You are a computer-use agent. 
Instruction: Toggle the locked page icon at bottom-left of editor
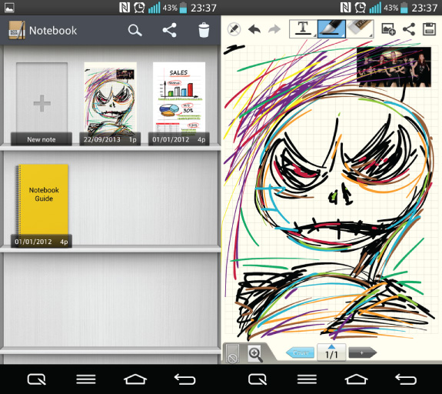[233, 353]
